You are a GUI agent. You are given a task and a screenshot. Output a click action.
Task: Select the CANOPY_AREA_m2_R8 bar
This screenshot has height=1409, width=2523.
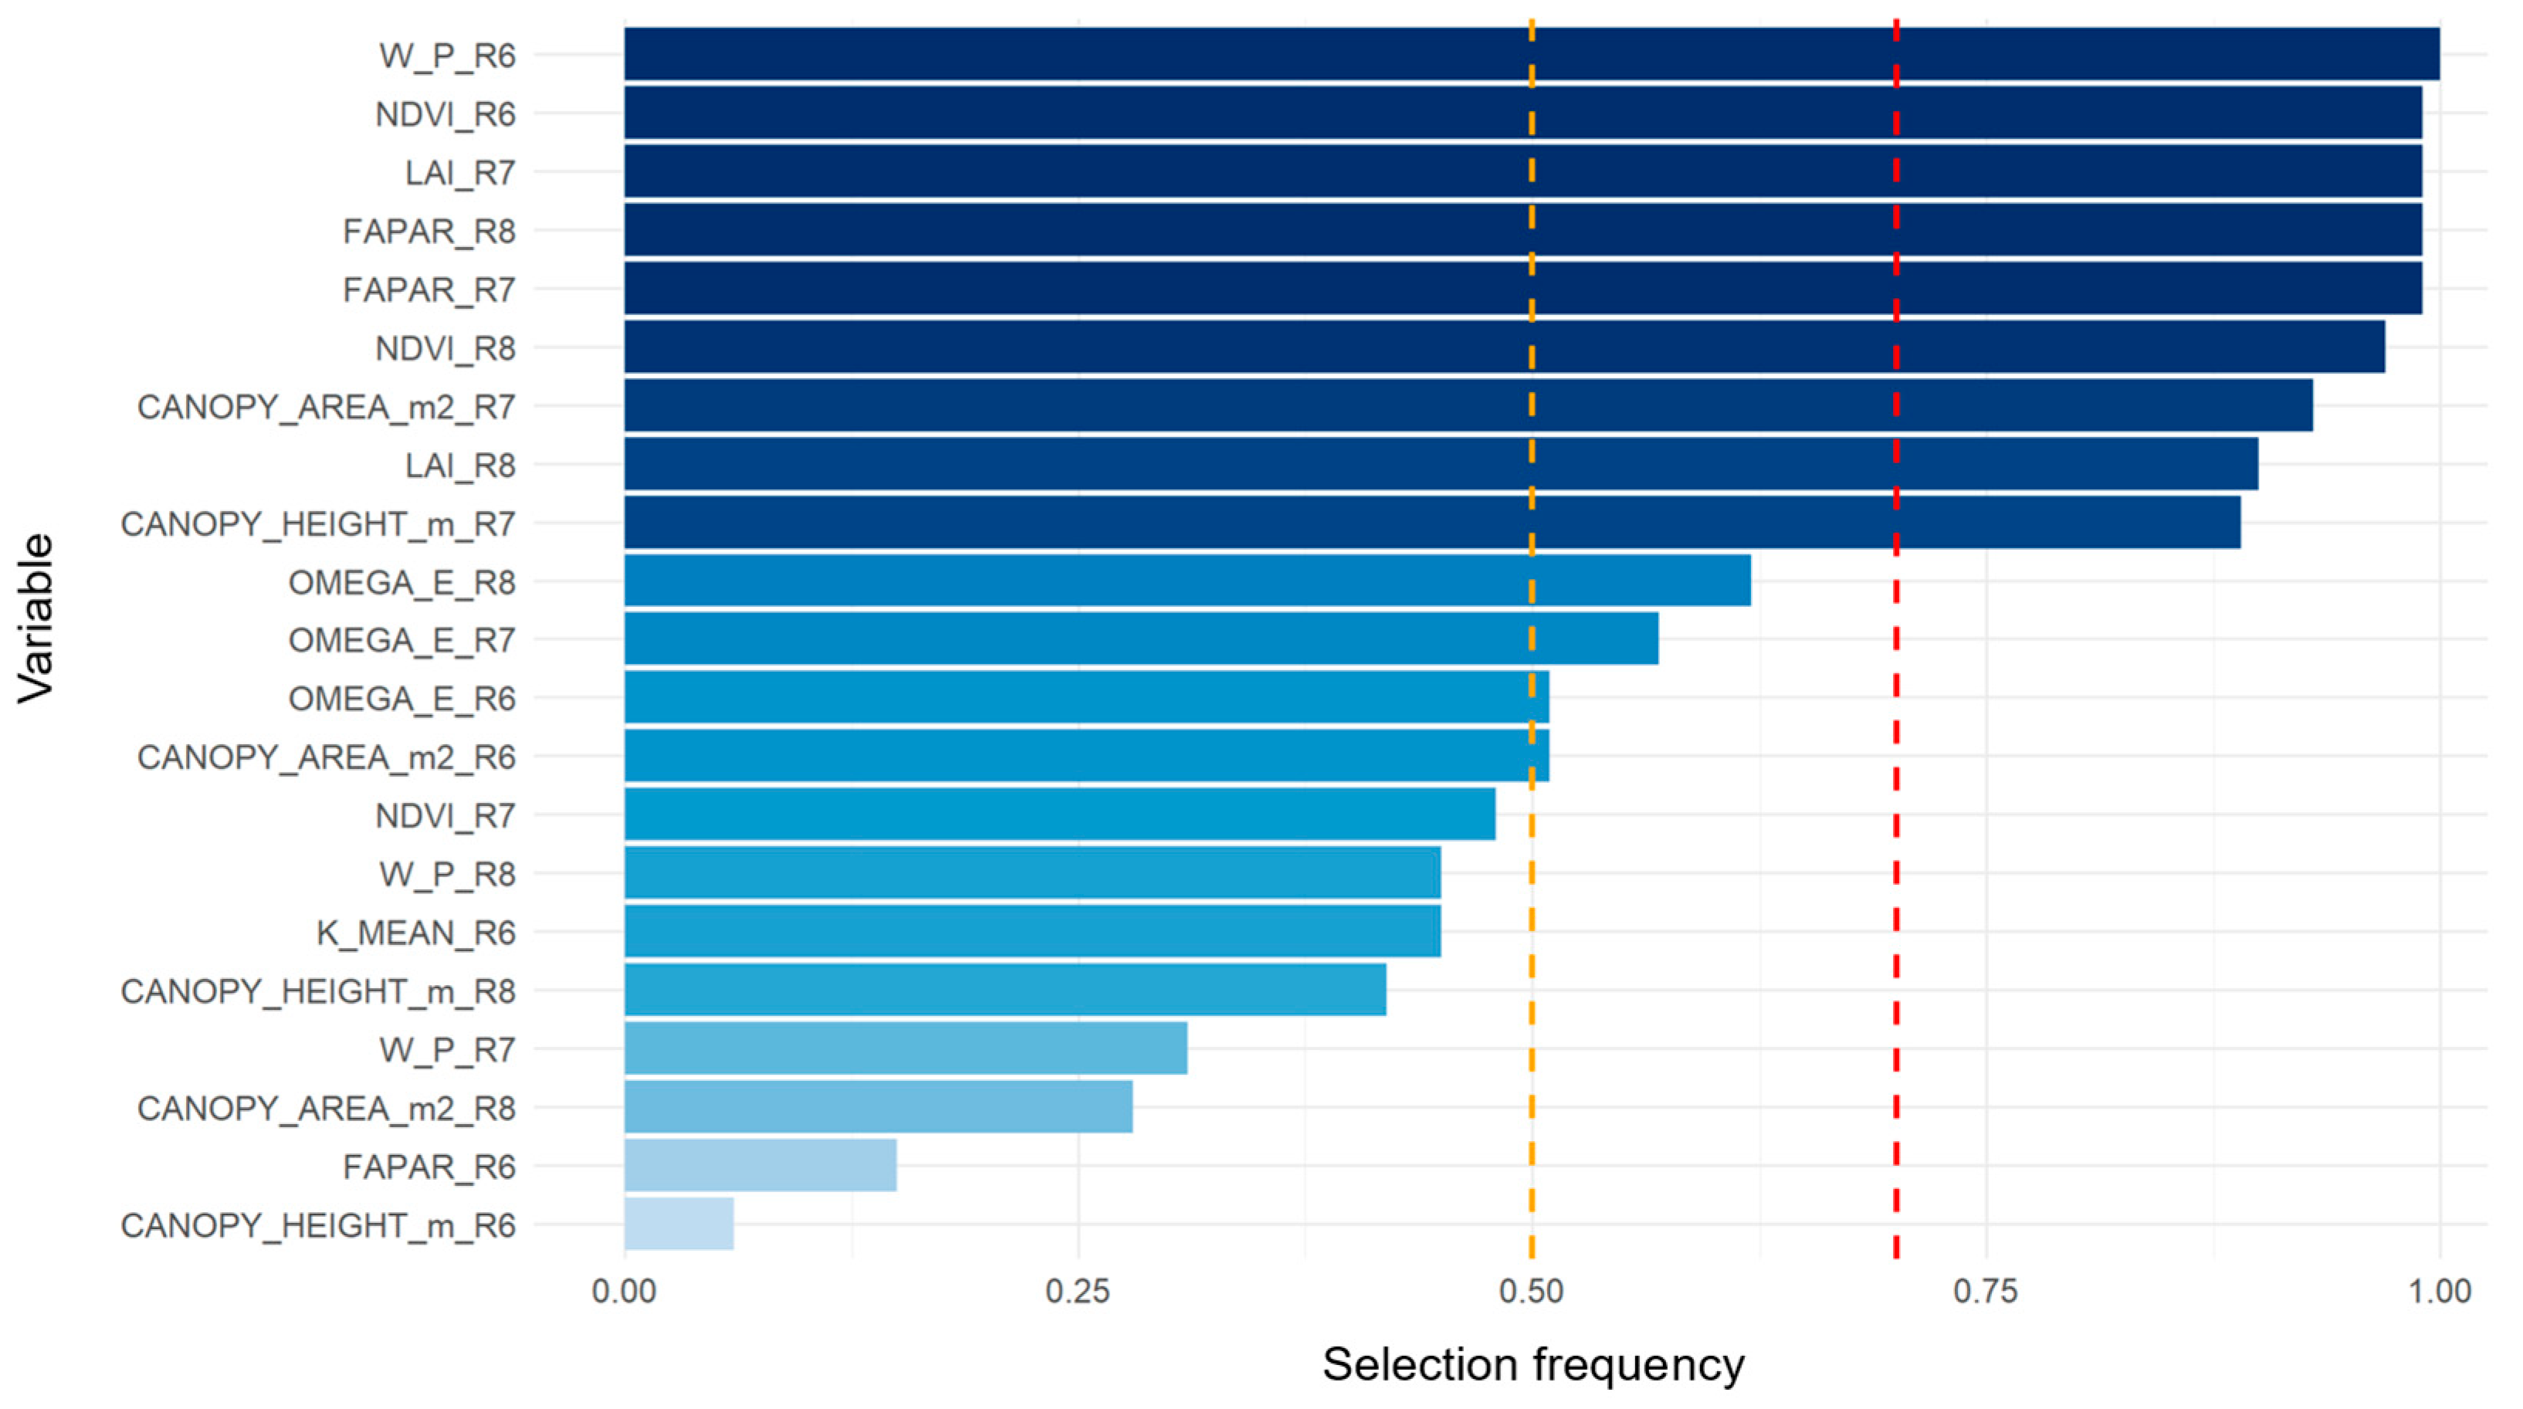point(878,1107)
